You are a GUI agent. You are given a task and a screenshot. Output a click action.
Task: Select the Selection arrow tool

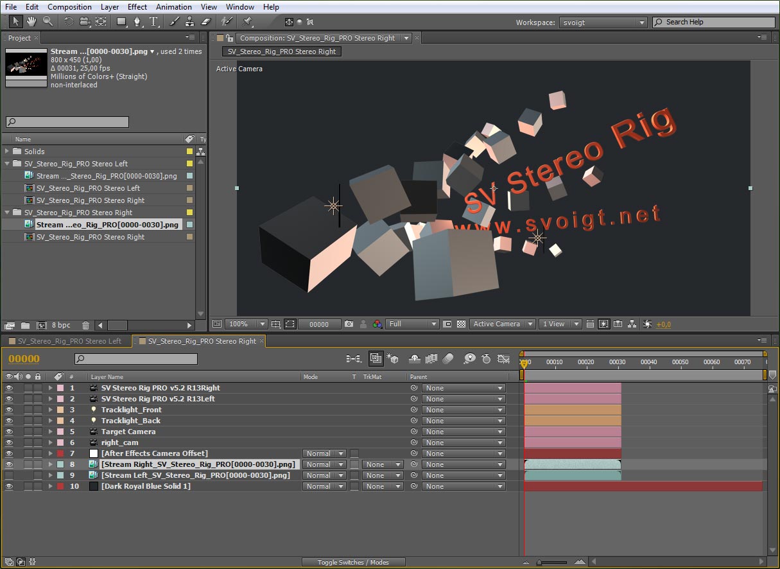[16, 21]
